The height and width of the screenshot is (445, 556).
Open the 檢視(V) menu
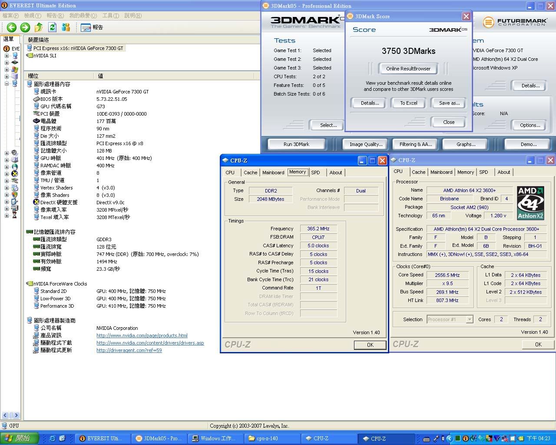tap(33, 16)
